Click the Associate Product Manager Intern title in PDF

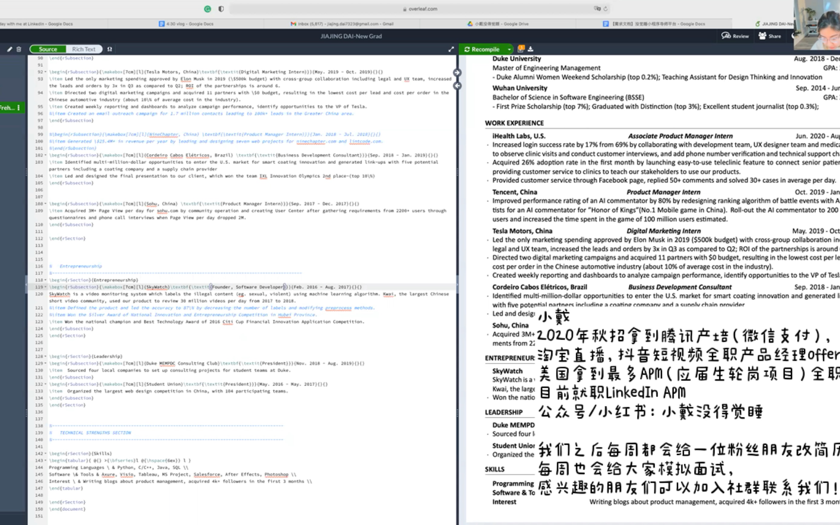pyautogui.click(x=680, y=136)
